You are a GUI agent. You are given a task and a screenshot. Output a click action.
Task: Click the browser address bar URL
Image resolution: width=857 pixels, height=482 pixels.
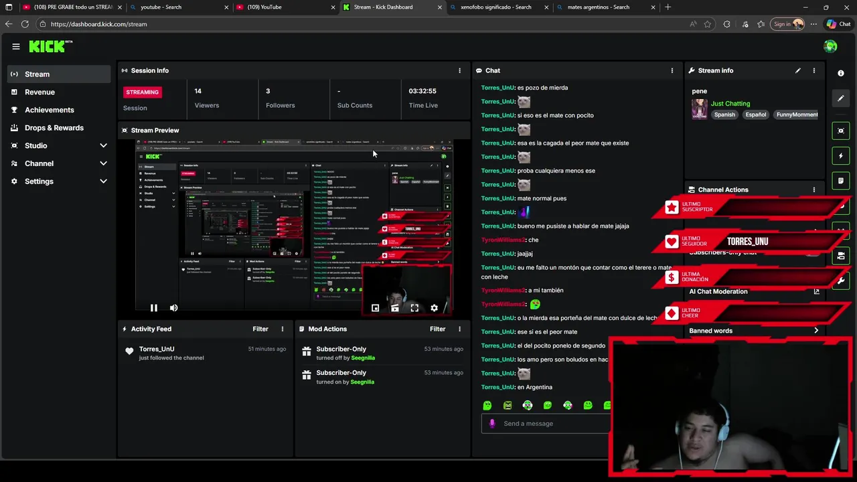pyautogui.click(x=98, y=24)
